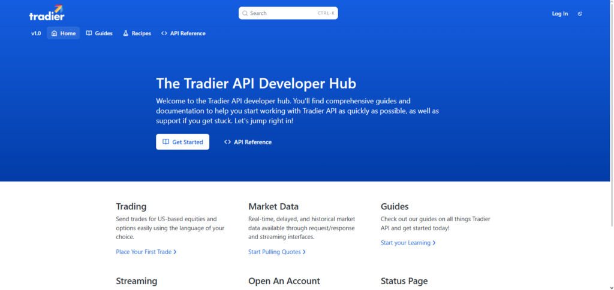Click the Welcome to the Tradier API paragraph
The image size is (614, 290).
coord(297,111)
